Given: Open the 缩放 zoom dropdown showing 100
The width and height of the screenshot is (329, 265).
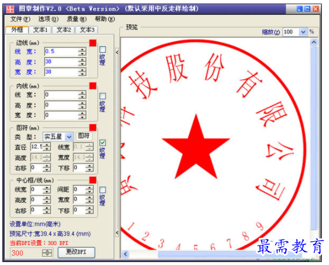Looking at the screenshot, I should (x=303, y=32).
